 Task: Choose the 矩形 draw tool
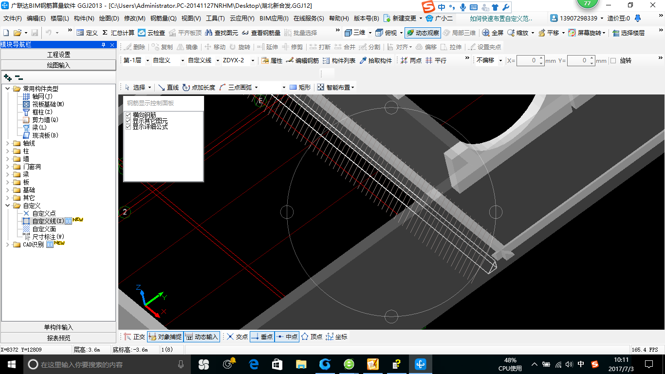(300, 87)
